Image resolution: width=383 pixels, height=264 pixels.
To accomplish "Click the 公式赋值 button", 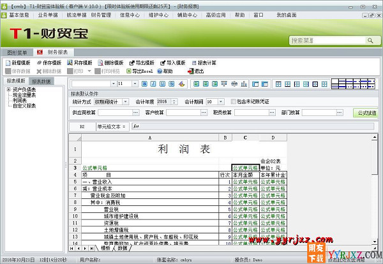I will tap(366, 113).
